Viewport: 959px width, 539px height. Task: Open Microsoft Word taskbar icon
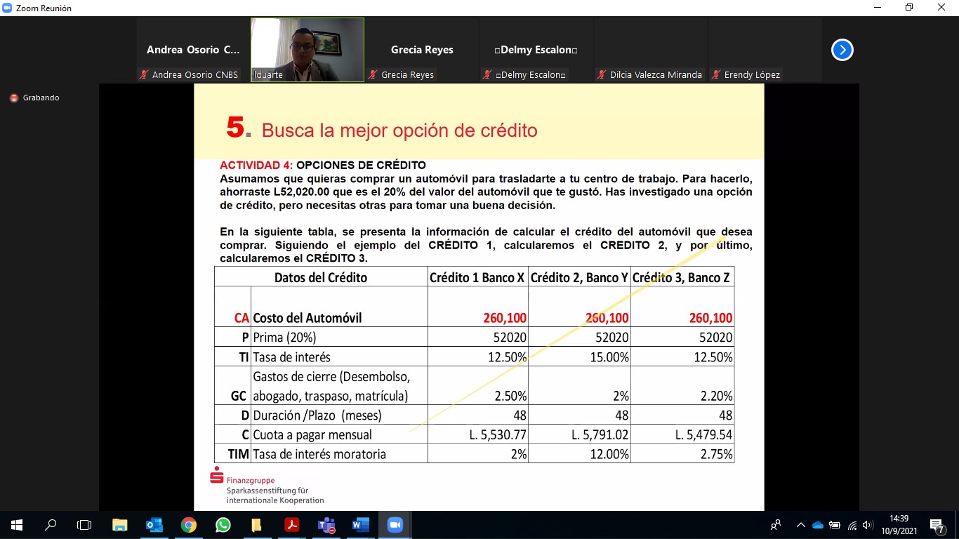[x=360, y=525]
